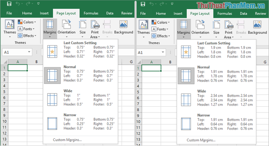Choose Last Custom Setting with star, left menu
269x146 pixels.
click(80, 50)
